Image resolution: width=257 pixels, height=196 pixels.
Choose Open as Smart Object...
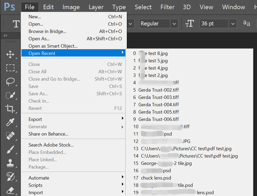click(74, 46)
